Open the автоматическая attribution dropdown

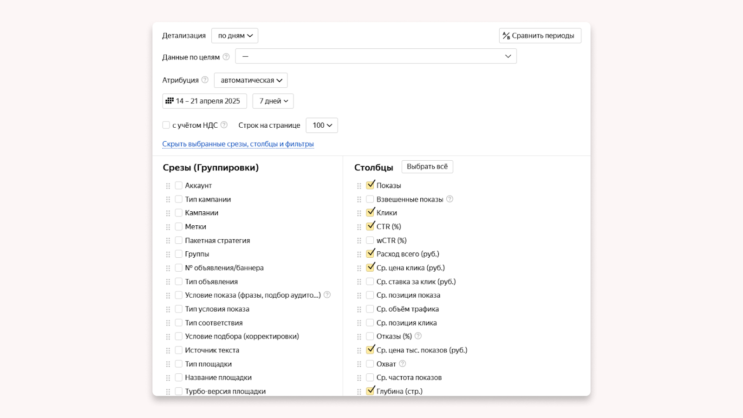tap(251, 80)
